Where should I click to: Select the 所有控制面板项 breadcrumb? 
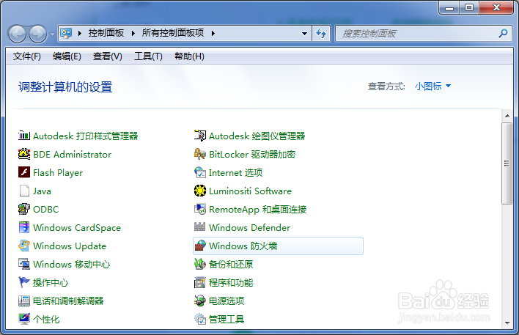(173, 33)
